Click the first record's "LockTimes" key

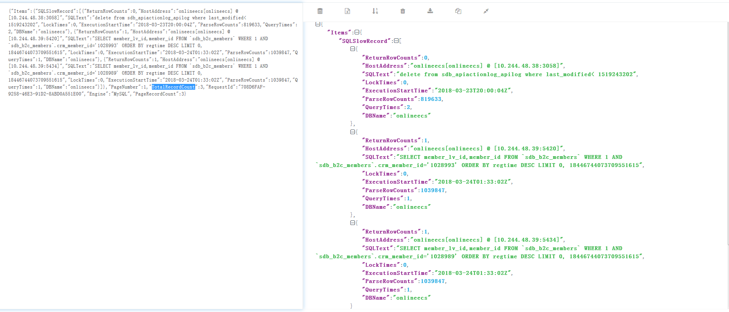[x=381, y=82]
